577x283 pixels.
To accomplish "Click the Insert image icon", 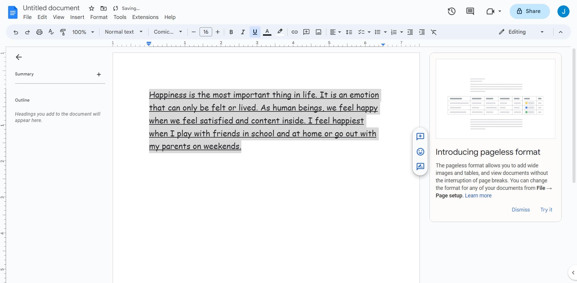I will (319, 32).
